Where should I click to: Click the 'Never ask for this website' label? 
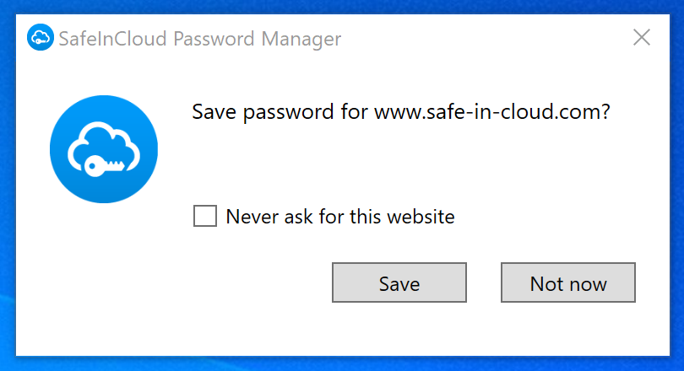(x=339, y=217)
